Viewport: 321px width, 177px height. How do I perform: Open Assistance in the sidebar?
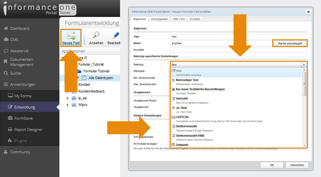(x=30, y=51)
